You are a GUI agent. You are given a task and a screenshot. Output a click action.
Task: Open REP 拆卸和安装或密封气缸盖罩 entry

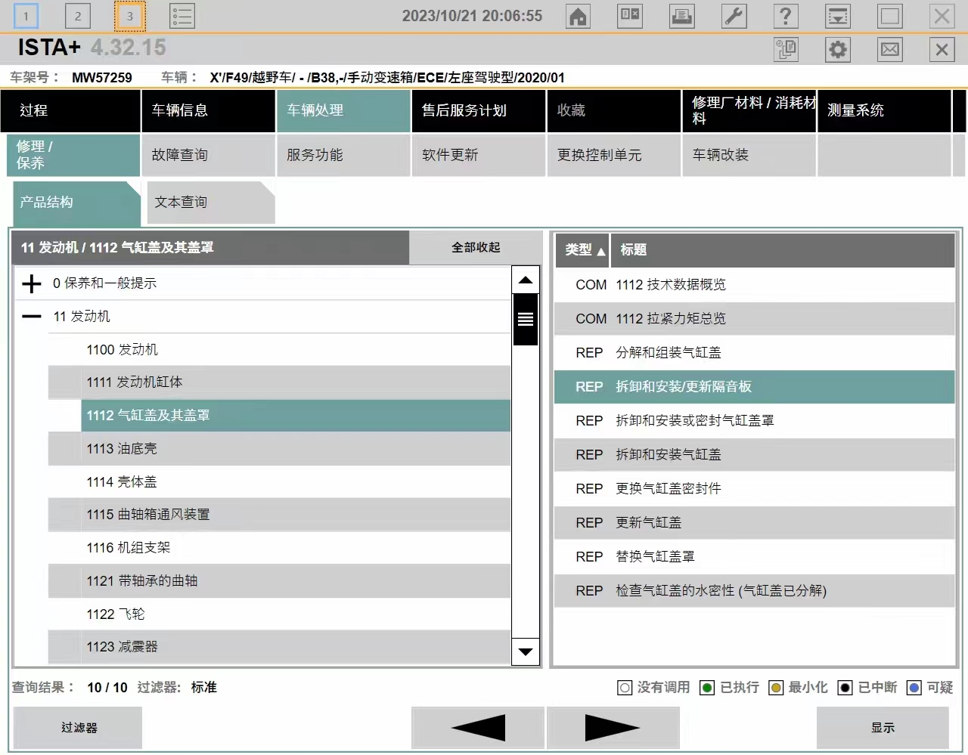point(755,421)
